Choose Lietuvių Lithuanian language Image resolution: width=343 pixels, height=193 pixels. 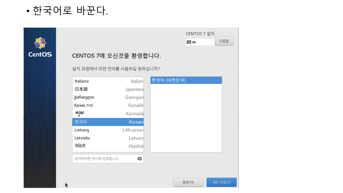coord(108,130)
